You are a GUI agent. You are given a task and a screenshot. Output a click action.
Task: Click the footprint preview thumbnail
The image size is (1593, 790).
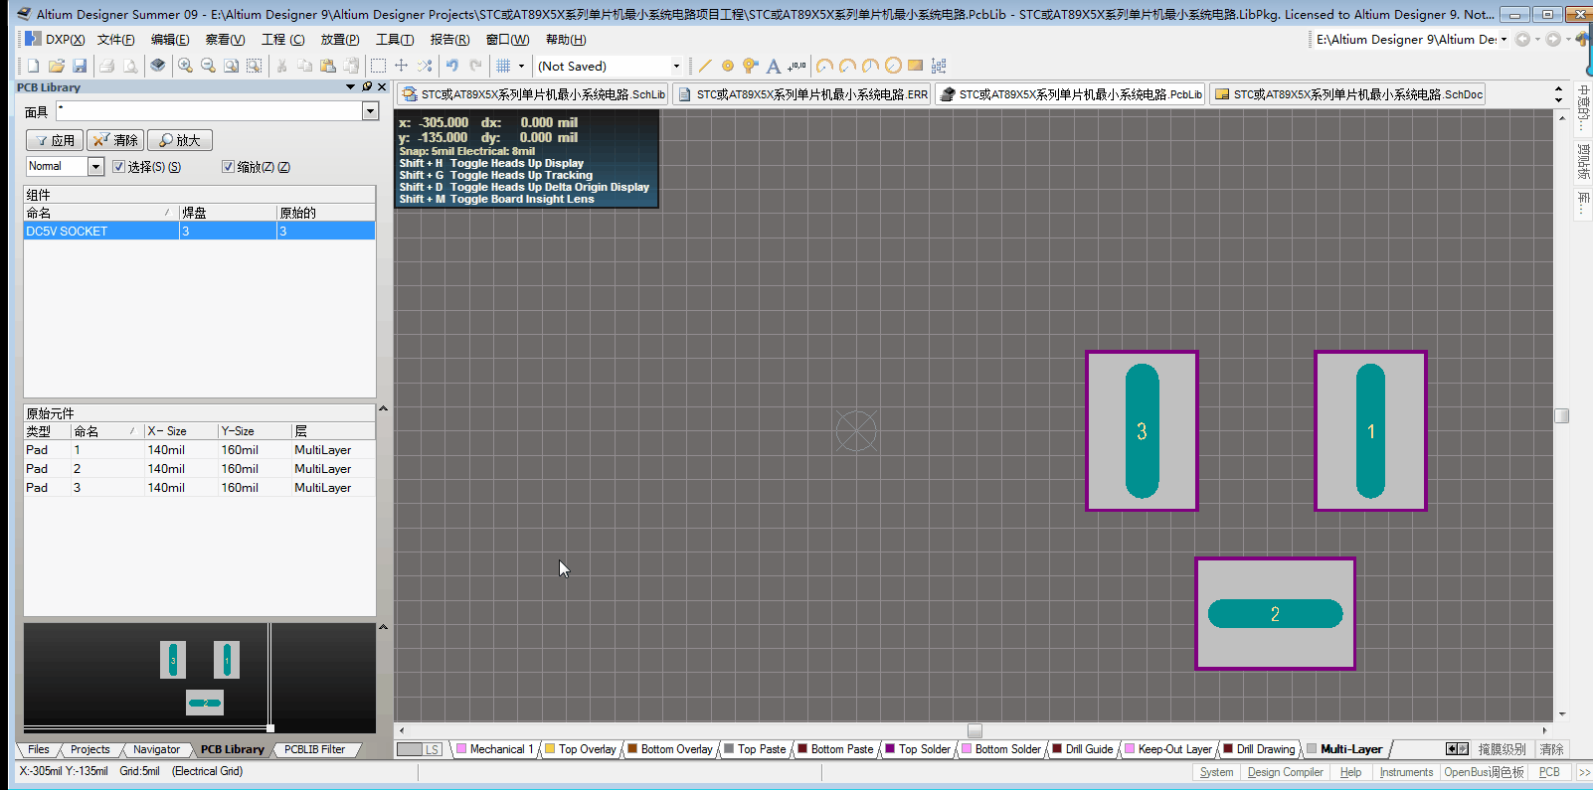[x=200, y=677]
